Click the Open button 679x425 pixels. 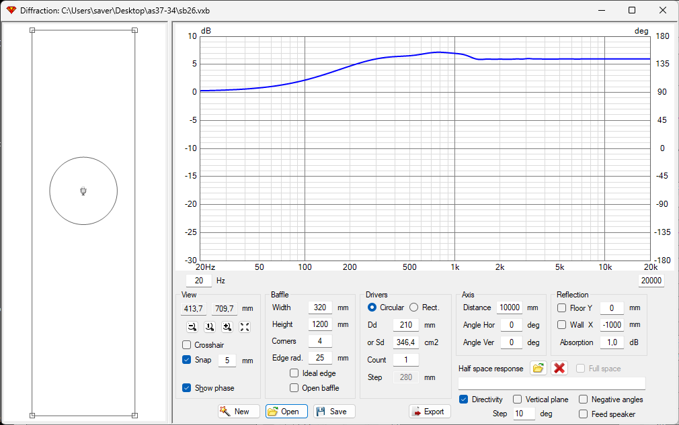(x=286, y=411)
